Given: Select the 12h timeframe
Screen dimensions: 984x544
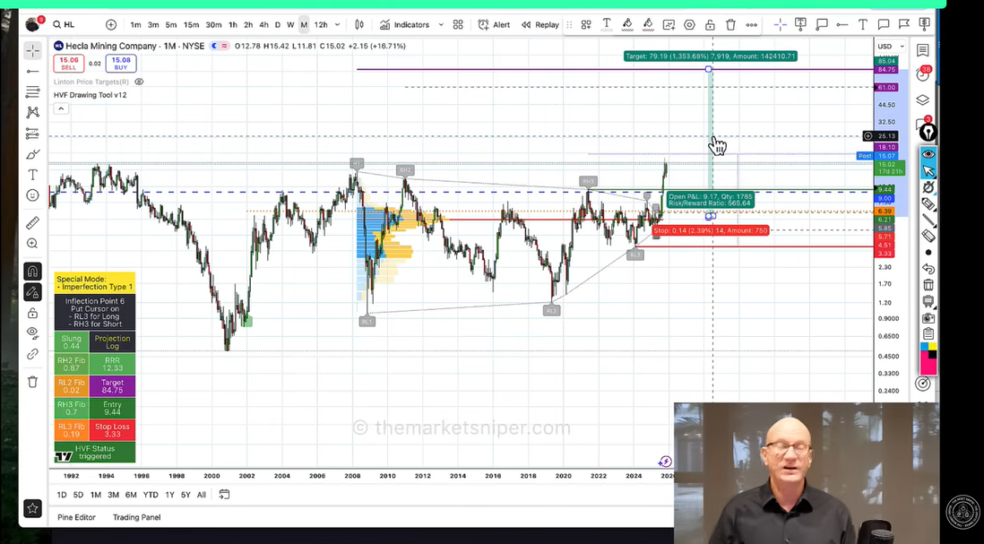Looking at the screenshot, I should click(321, 25).
